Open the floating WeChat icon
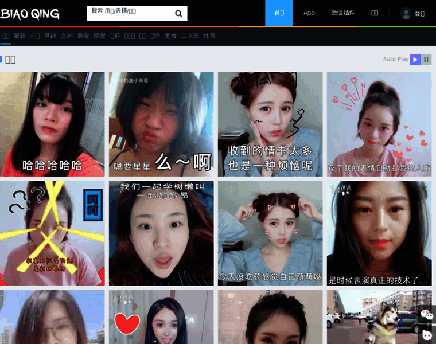Image resolution: width=436 pixels, height=344 pixels. [x=427, y=314]
